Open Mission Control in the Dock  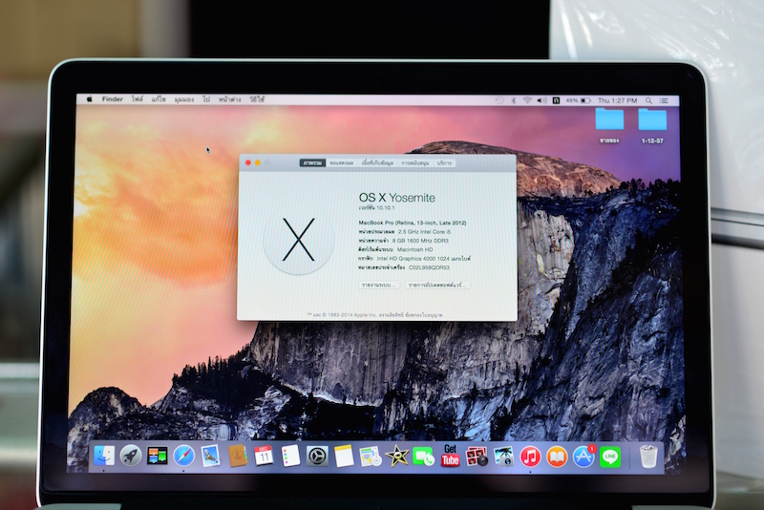157,457
